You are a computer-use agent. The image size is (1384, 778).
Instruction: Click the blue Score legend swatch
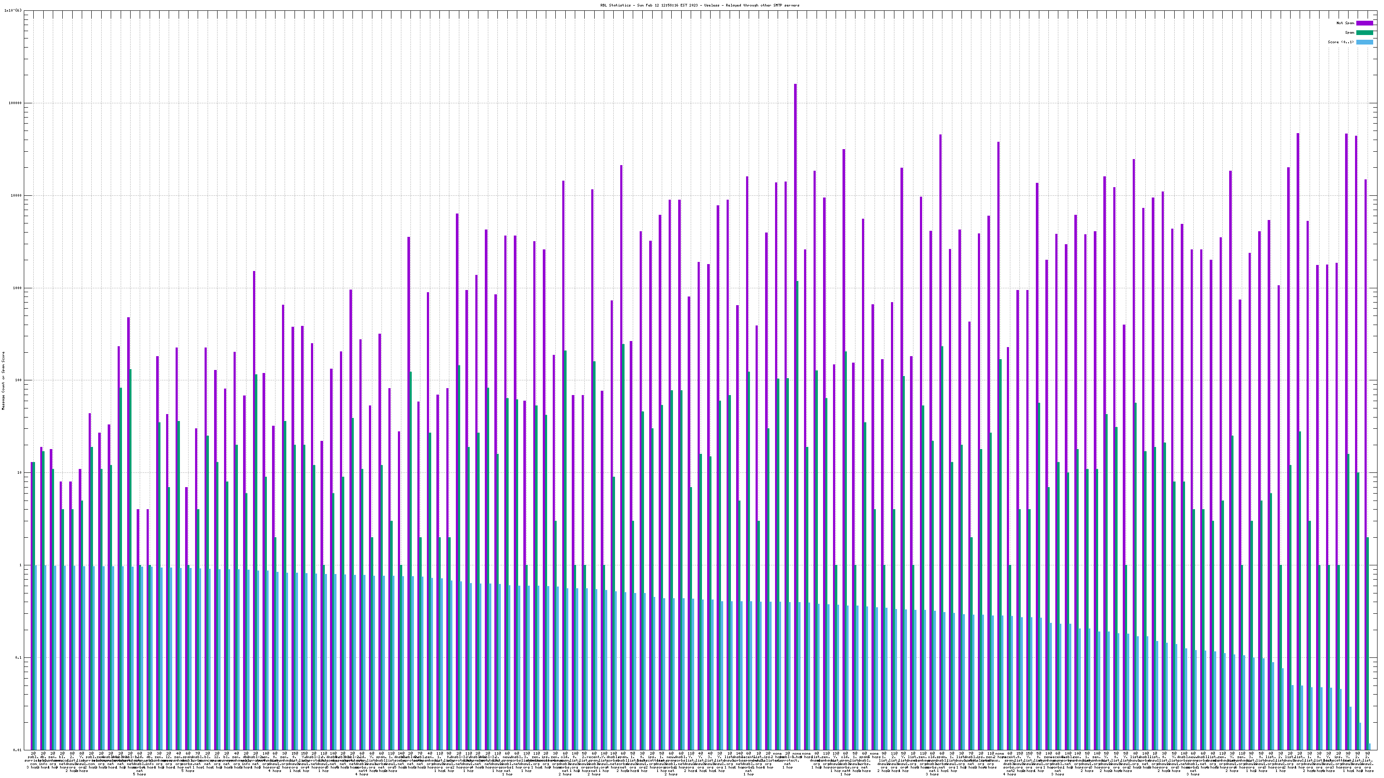click(1365, 42)
